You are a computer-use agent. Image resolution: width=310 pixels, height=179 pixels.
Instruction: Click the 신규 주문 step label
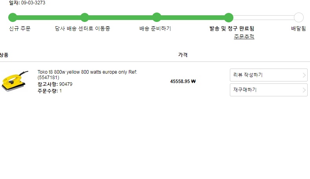coord(20,29)
